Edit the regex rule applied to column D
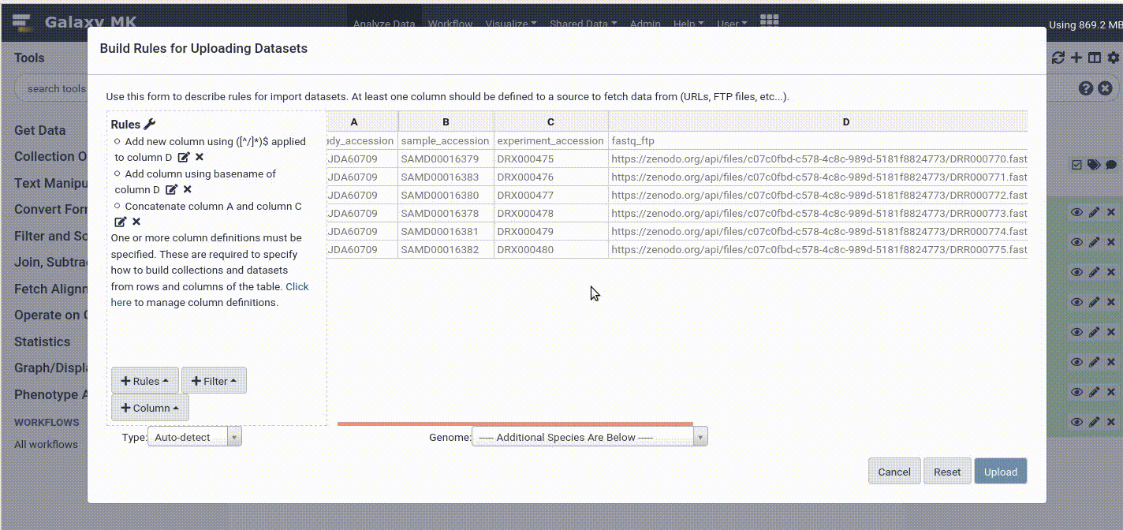Screen dimensions: 1123x530 184,158
